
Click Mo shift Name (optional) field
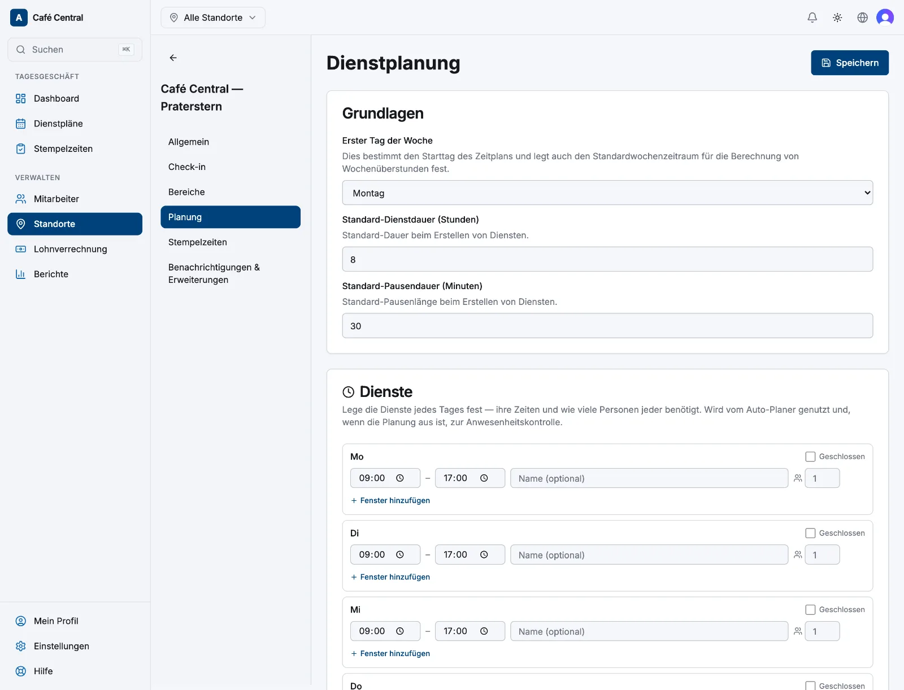[649, 478]
